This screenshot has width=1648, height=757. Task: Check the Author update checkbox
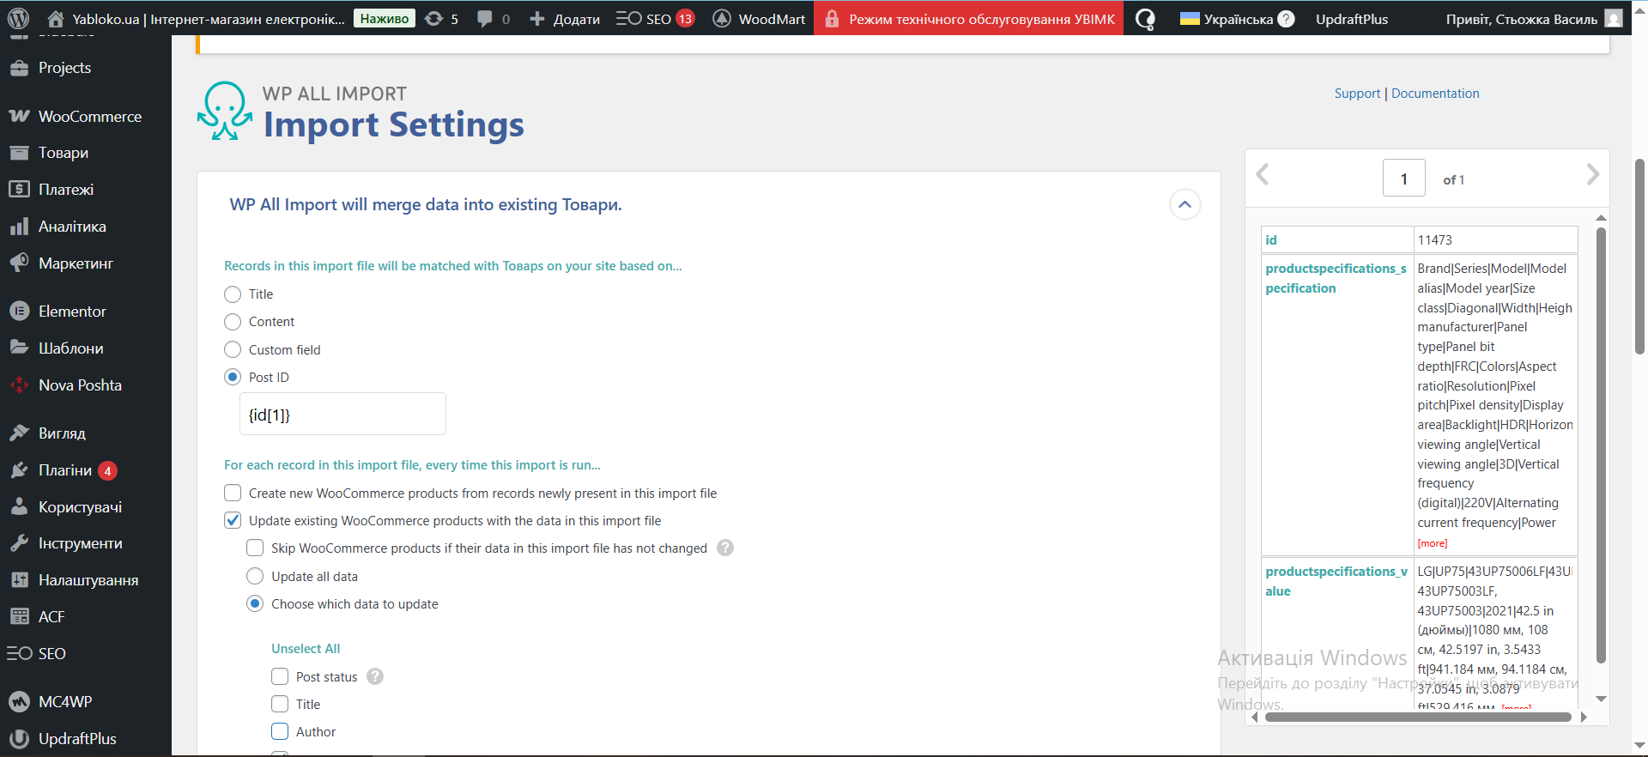(x=280, y=731)
